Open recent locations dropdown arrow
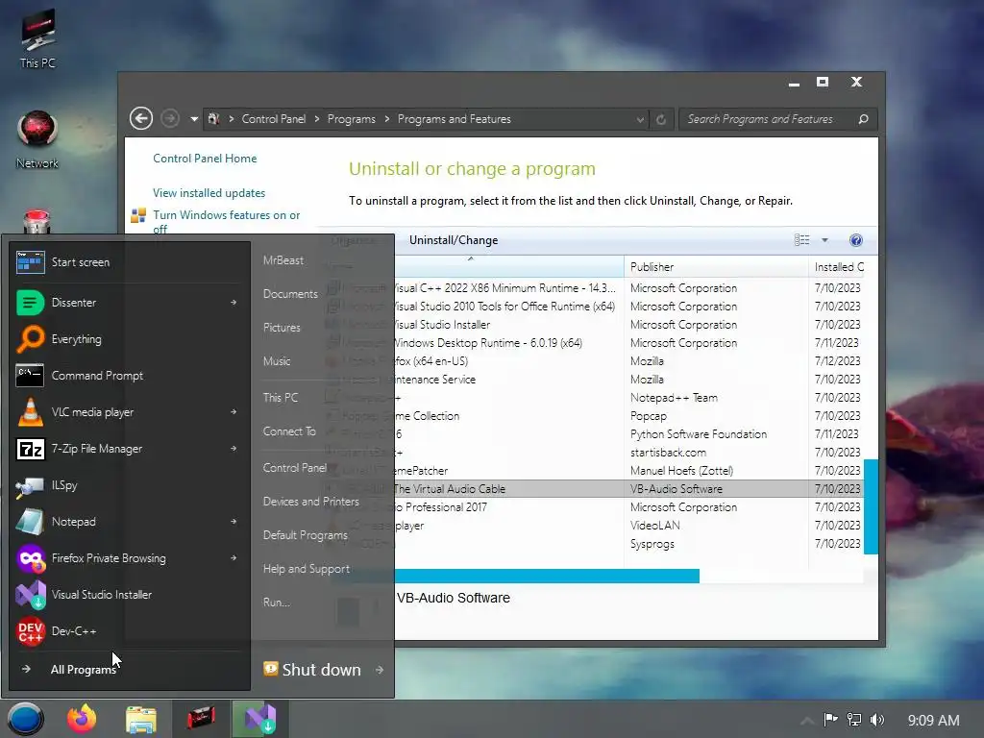This screenshot has height=738, width=984. 194,119
